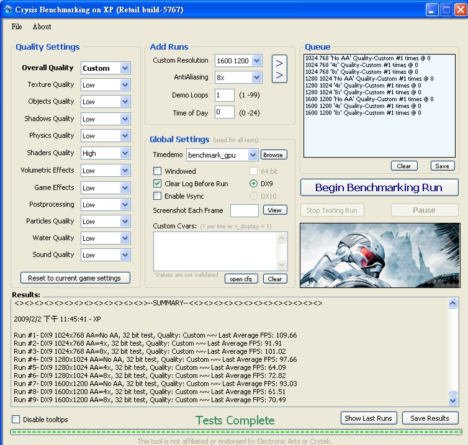Toggle the Windowed checkbox
The width and height of the screenshot is (468, 445).
point(157,171)
